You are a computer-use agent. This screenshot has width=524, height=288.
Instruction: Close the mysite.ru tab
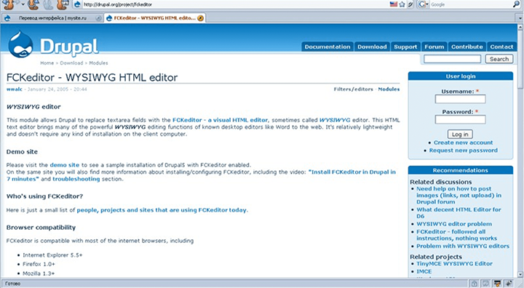tap(98, 18)
